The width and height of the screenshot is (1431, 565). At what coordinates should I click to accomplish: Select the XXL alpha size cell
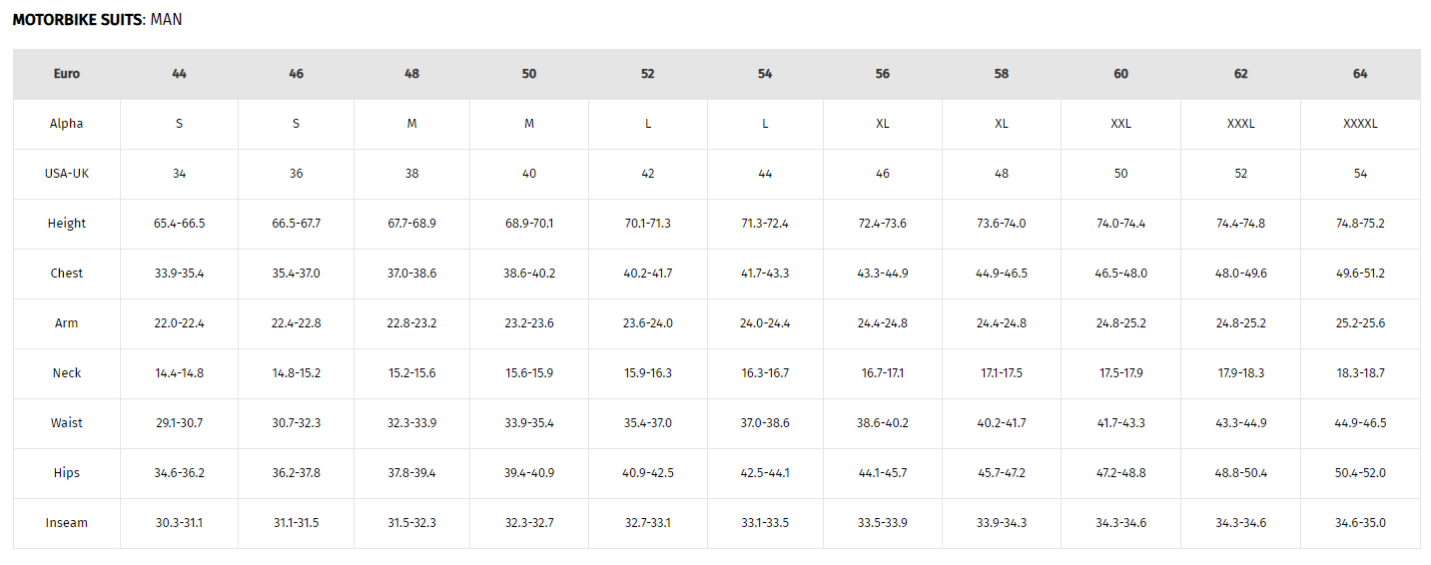point(1120,124)
